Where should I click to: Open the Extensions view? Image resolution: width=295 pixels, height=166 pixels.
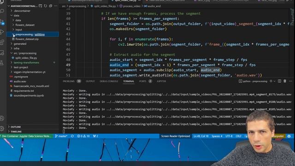click(2, 42)
